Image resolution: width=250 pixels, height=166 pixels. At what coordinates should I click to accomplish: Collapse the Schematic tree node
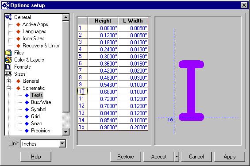click(x=8, y=88)
